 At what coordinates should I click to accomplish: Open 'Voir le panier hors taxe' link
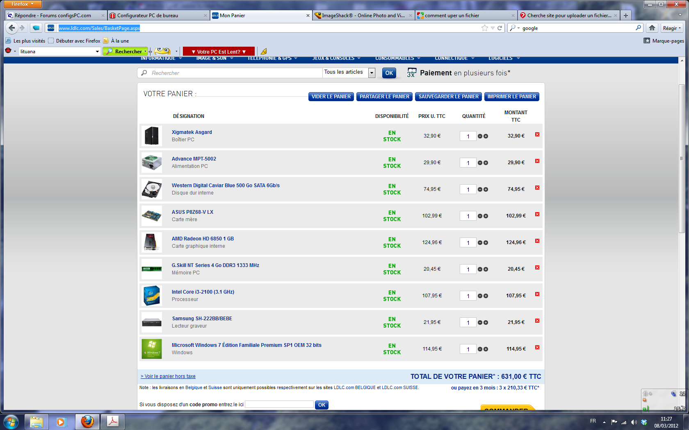pos(168,376)
